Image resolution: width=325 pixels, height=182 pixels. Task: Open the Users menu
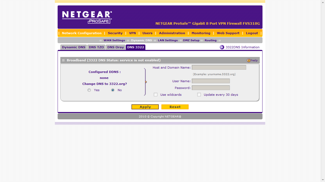[147, 33]
